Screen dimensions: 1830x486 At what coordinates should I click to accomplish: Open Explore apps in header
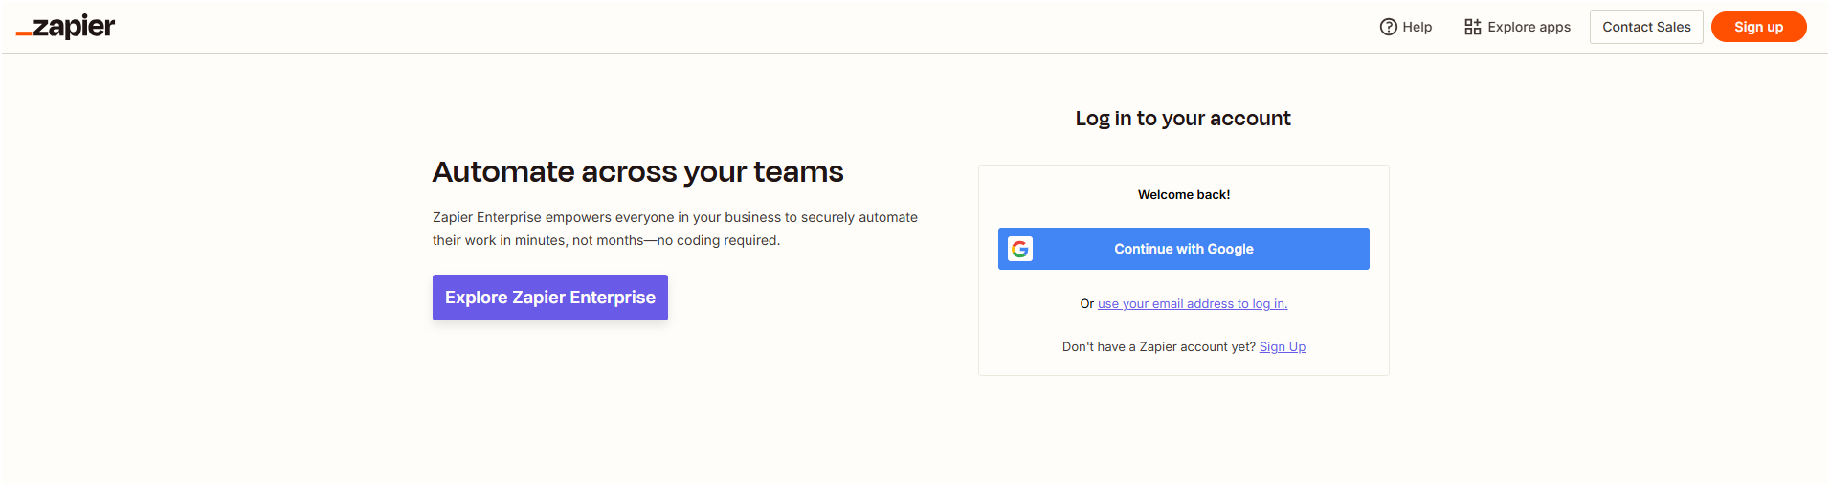pyautogui.click(x=1517, y=27)
